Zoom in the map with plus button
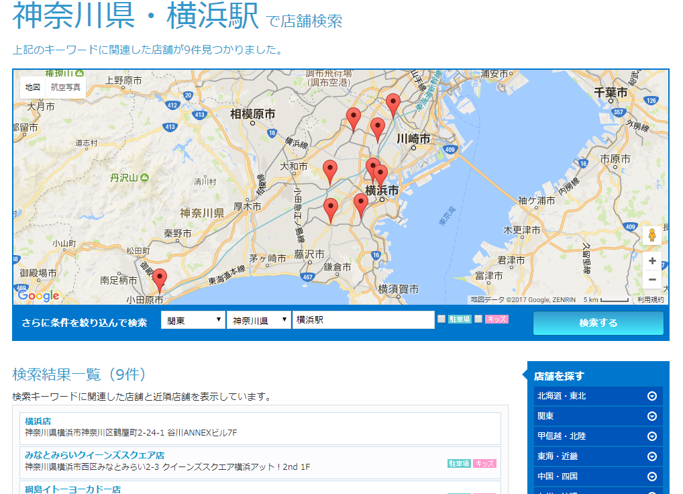The height and width of the screenshot is (494, 683). coord(652,261)
